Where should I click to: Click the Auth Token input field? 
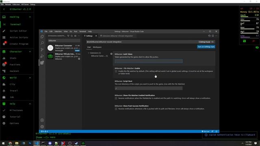[x=149, y=61]
